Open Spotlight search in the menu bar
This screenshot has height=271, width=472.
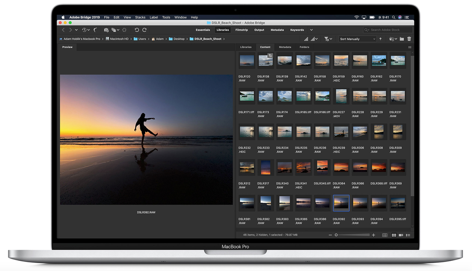coord(393,17)
